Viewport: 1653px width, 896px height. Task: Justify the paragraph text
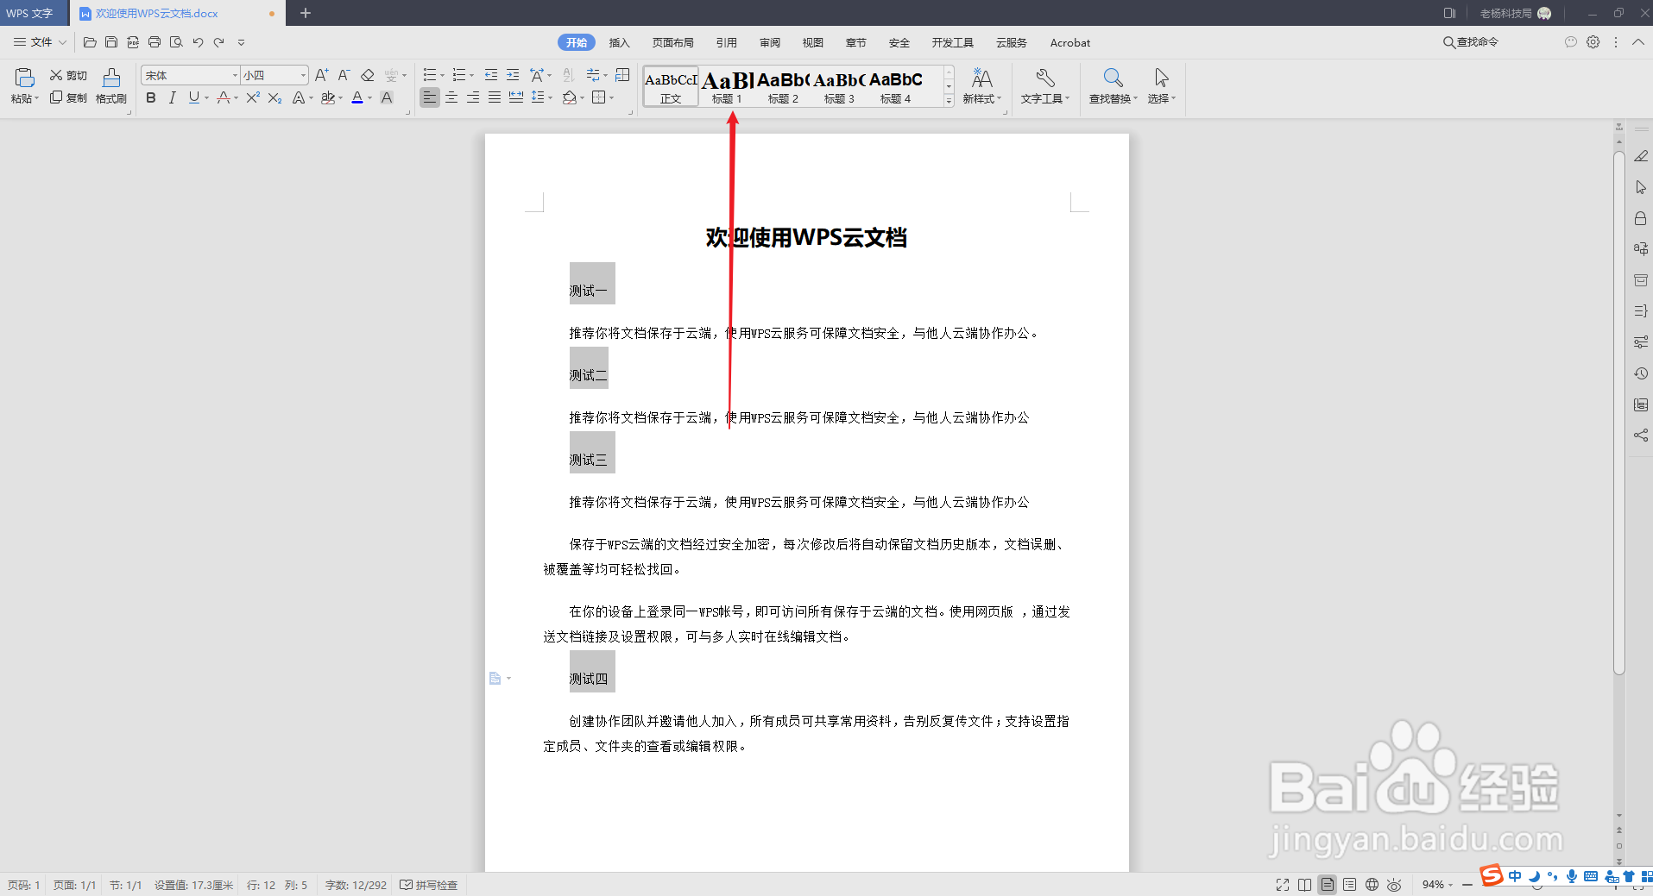pos(495,97)
